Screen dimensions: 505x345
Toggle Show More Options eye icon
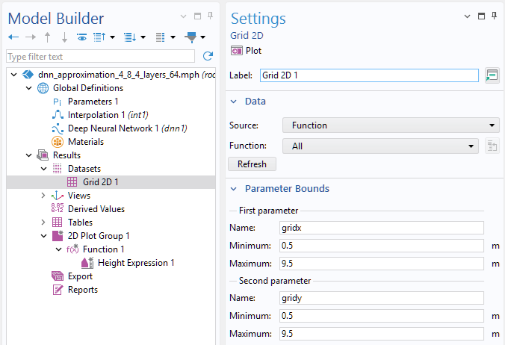point(82,37)
